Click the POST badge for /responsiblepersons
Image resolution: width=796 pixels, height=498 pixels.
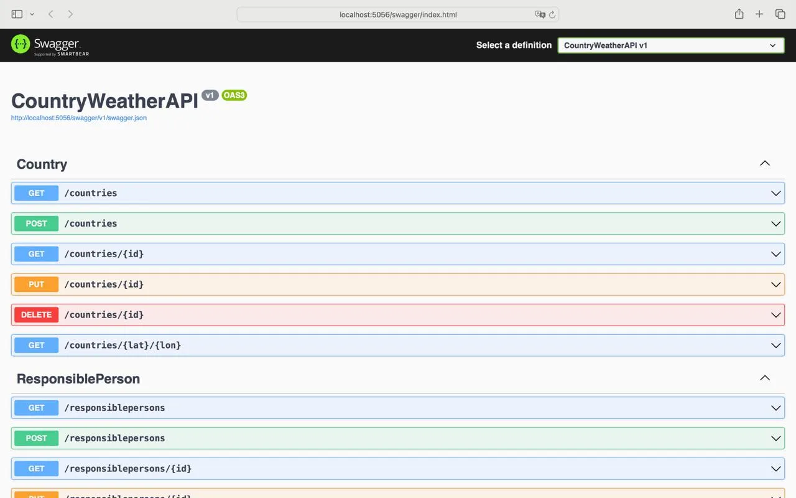[37, 438]
